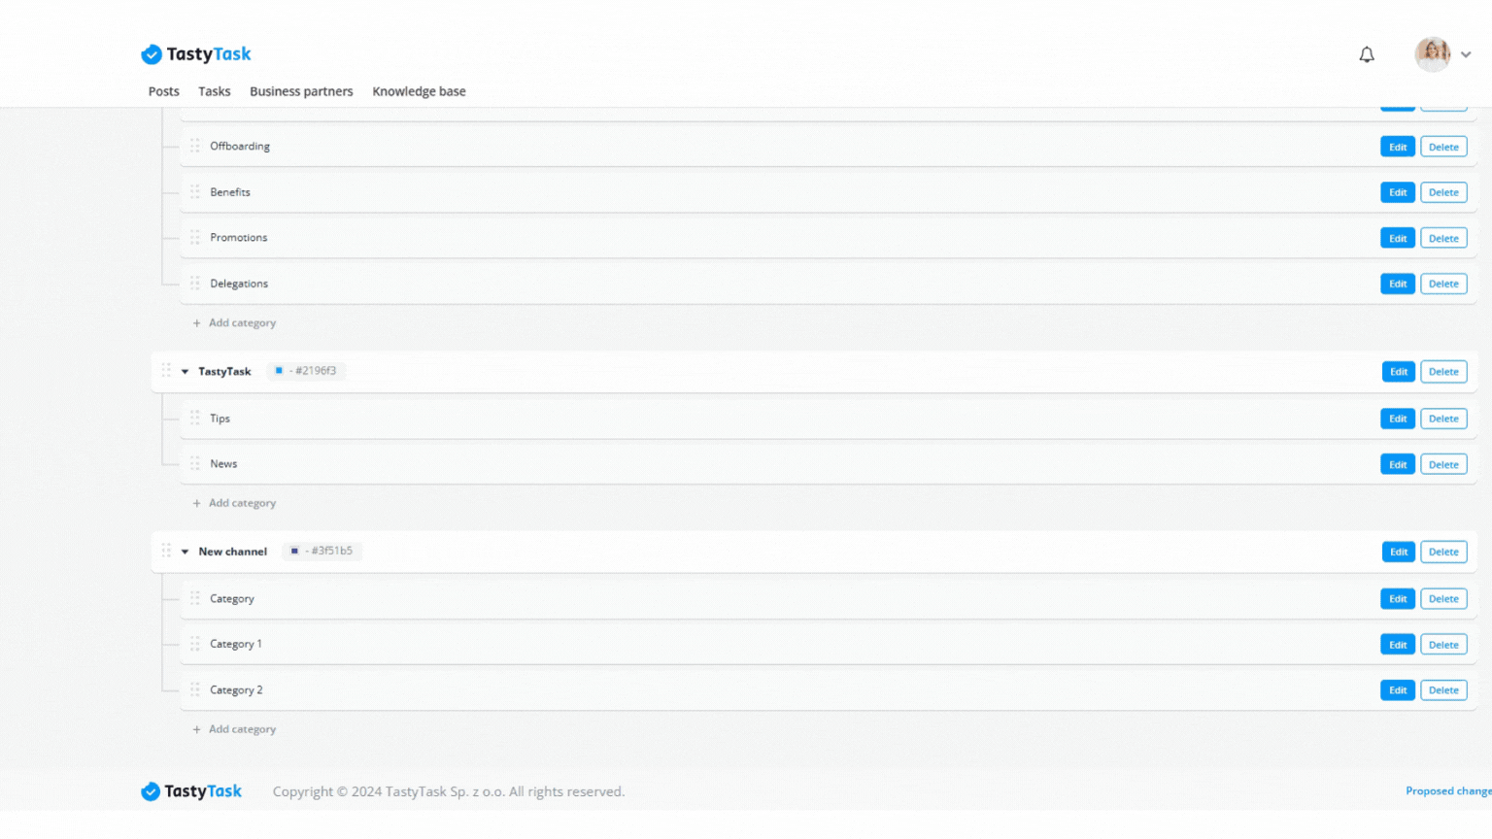
Task: Click the TastyTask logo in footer
Action: (x=192, y=791)
